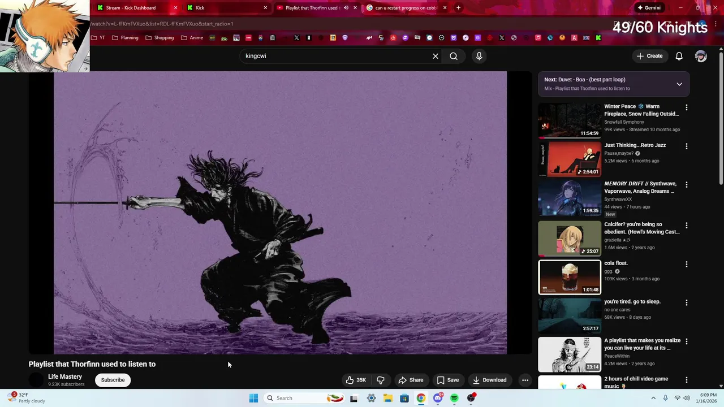This screenshot has width=724, height=407.
Task: Click the video player area
Action: pos(281,213)
